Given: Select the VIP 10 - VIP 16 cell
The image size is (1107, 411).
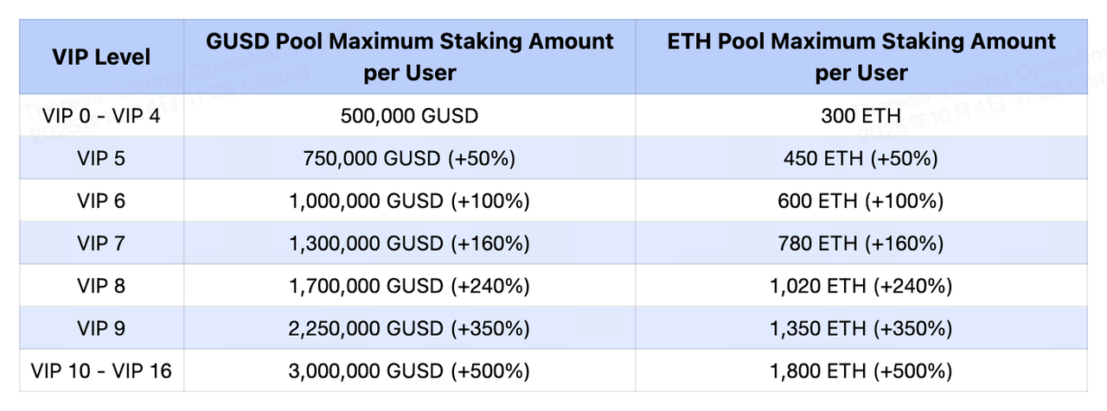Looking at the screenshot, I should click(101, 371).
